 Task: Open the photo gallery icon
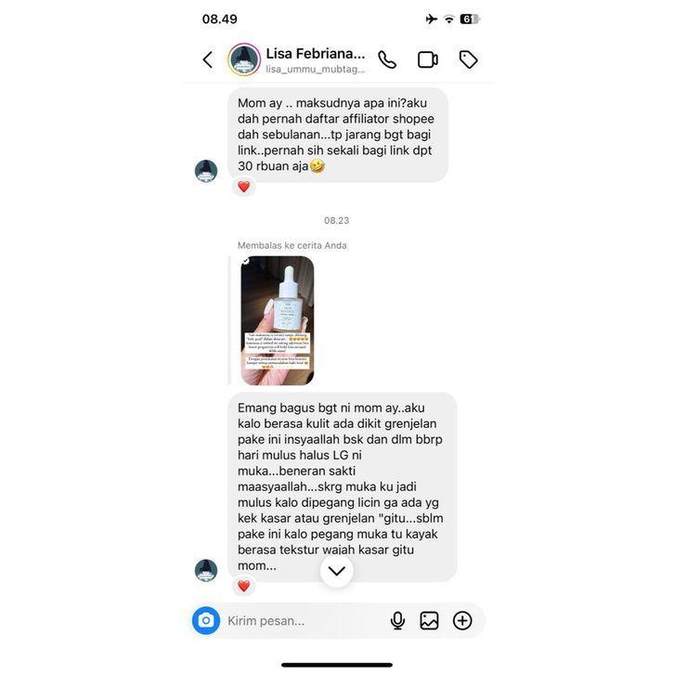[x=429, y=620]
